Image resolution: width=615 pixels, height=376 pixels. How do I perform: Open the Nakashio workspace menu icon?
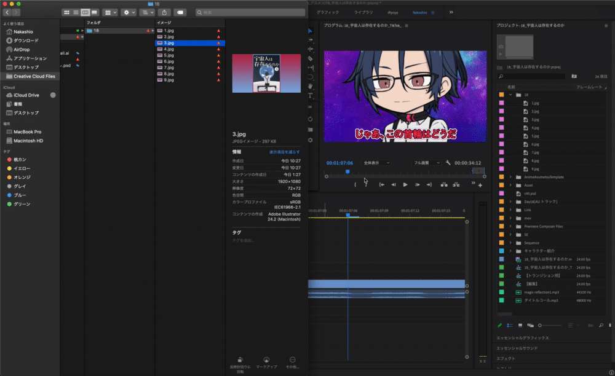(432, 12)
